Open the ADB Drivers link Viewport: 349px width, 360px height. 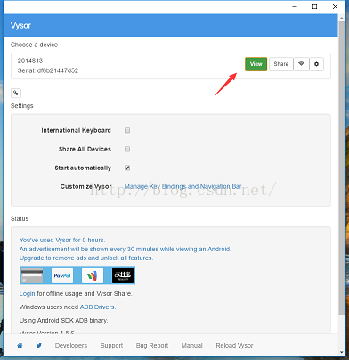(97, 307)
